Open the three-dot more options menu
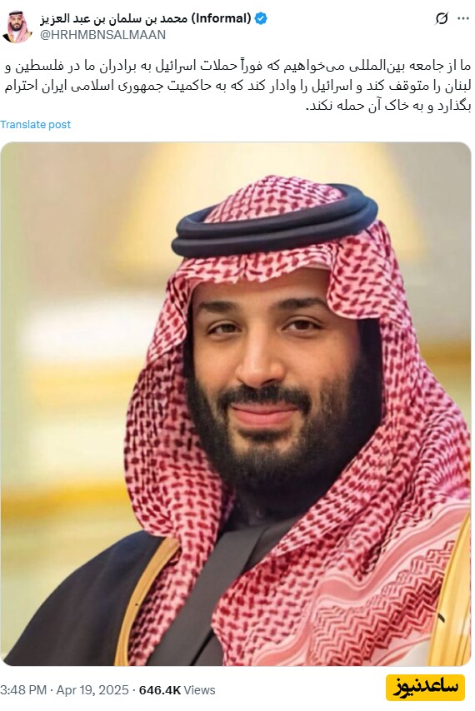Screen dimensions: 475x711 (462, 18)
